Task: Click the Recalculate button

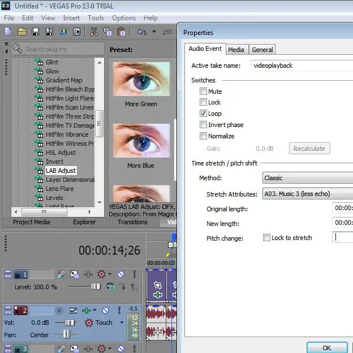Action: coord(309,149)
